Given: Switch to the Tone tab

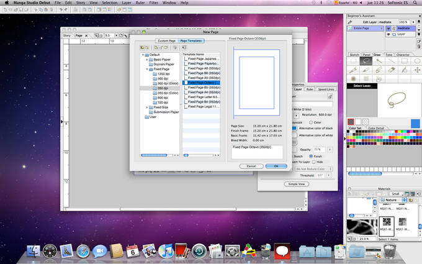Looking at the screenshot, I should coord(389,55).
